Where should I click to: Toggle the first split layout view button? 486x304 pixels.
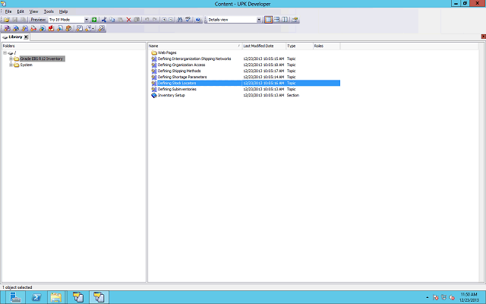269,19
